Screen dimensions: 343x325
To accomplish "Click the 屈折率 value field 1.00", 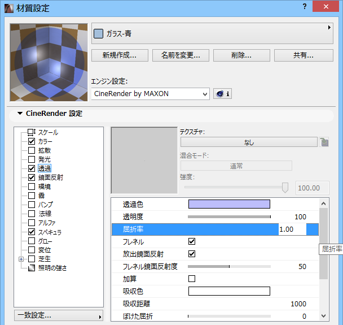I will (292, 229).
